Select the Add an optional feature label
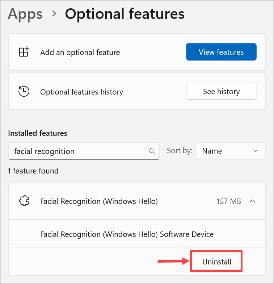 point(80,53)
